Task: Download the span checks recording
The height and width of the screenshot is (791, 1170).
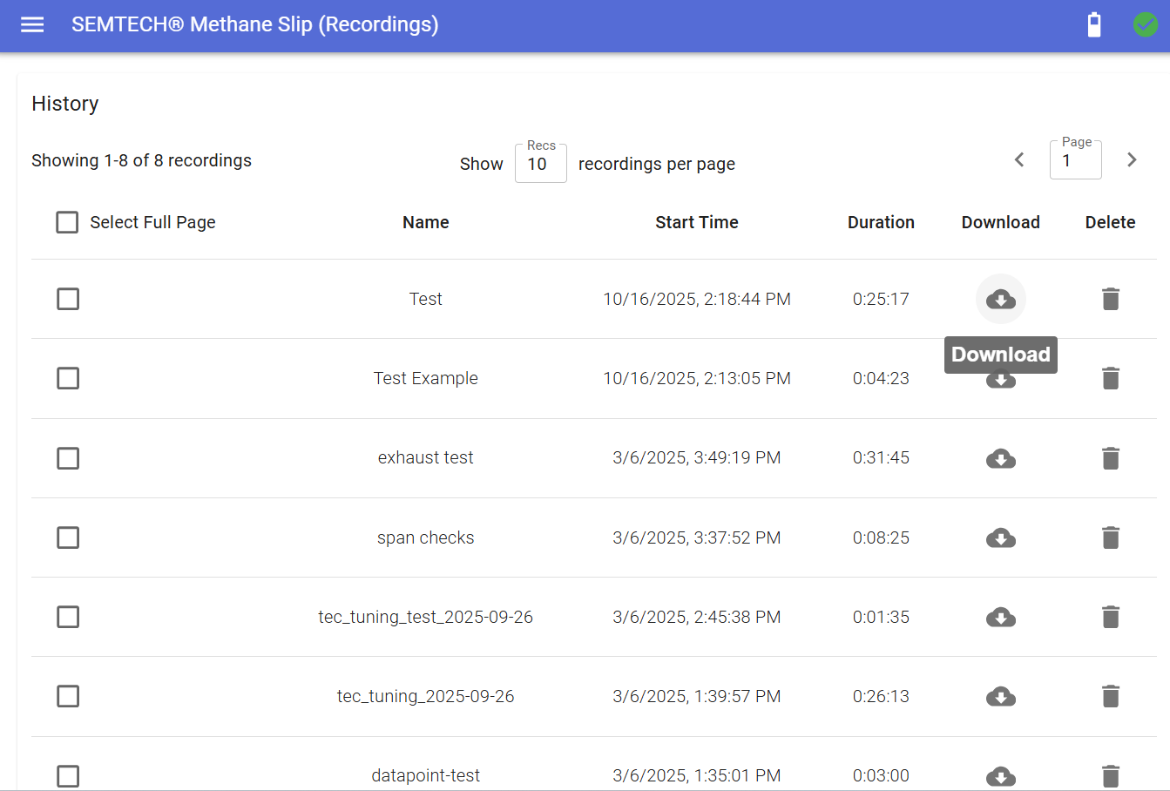Action: pos(1001,537)
